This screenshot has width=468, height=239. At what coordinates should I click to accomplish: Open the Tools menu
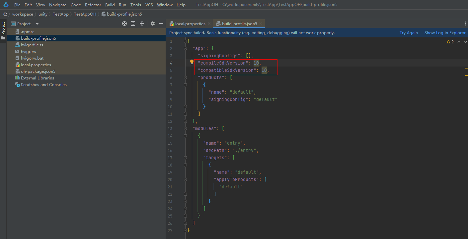[136, 5]
